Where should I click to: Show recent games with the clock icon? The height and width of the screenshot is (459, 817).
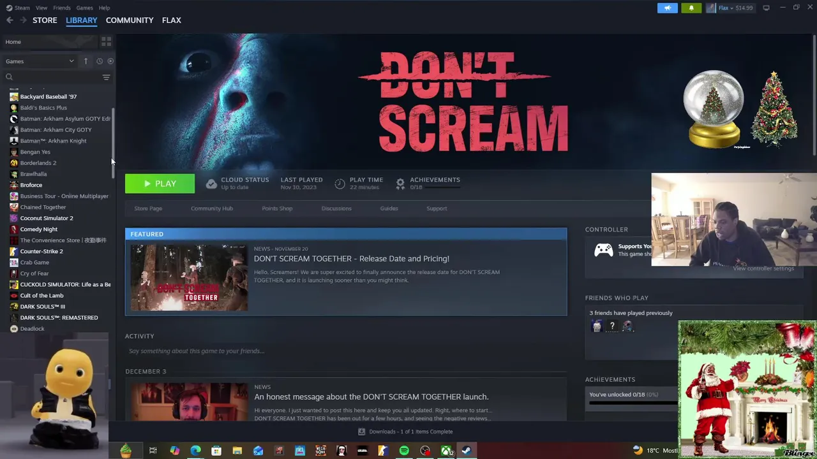[x=99, y=61]
